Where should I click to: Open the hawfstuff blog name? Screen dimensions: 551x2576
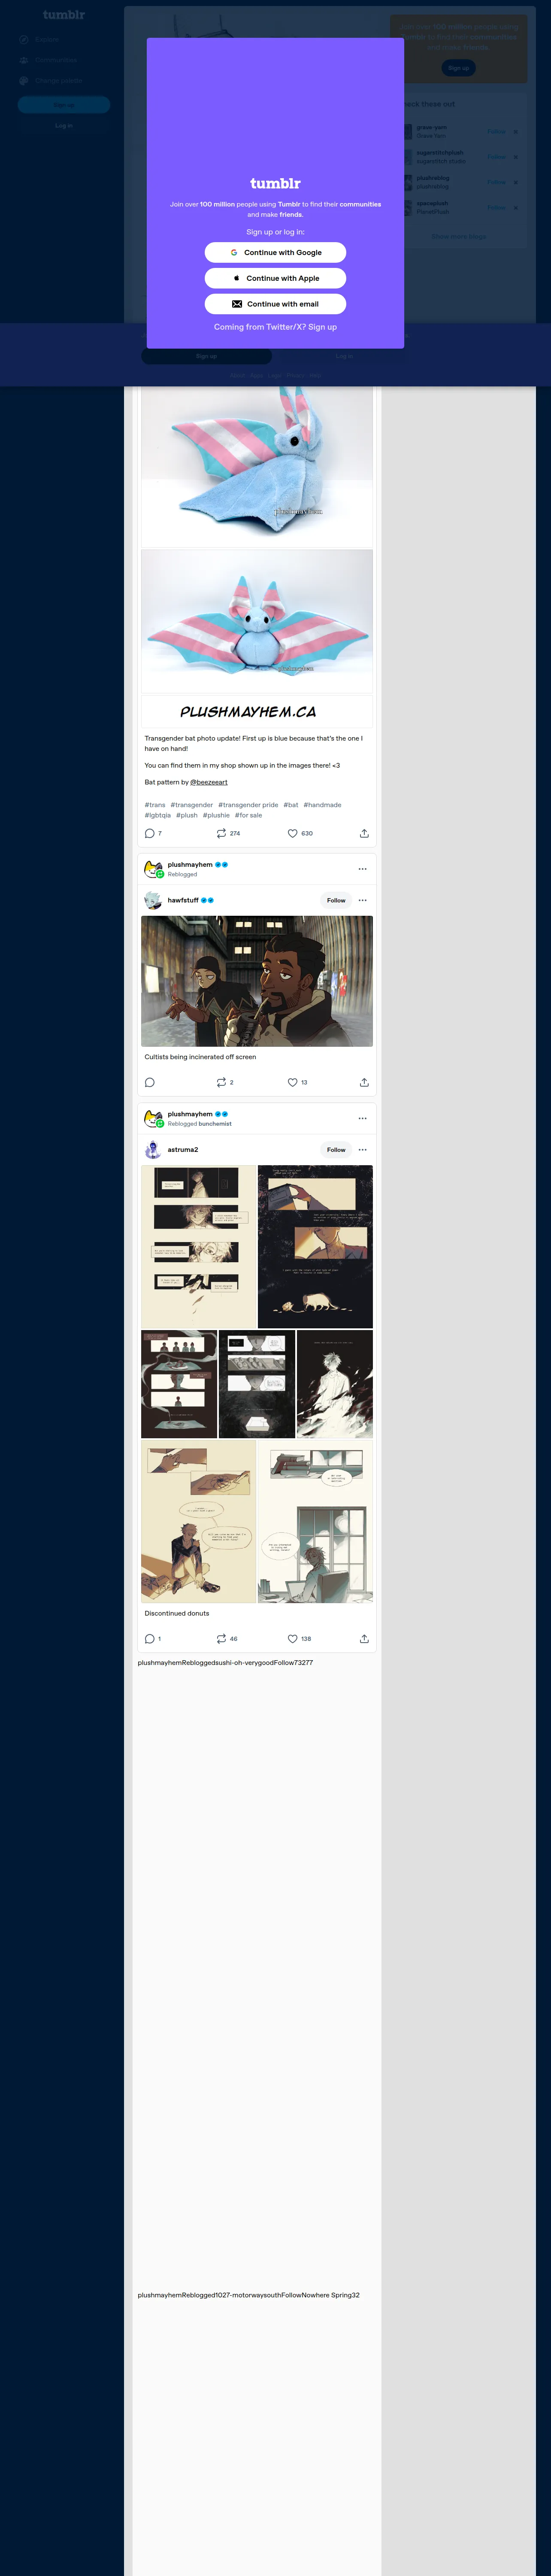(x=183, y=900)
